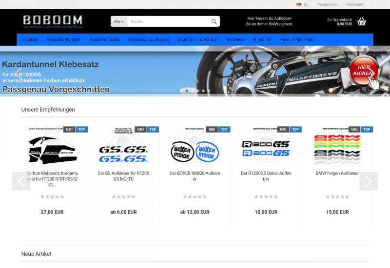The height and width of the screenshot is (268, 390).
Task: Select the first banner slide indicator dot
Action: coord(181,91)
